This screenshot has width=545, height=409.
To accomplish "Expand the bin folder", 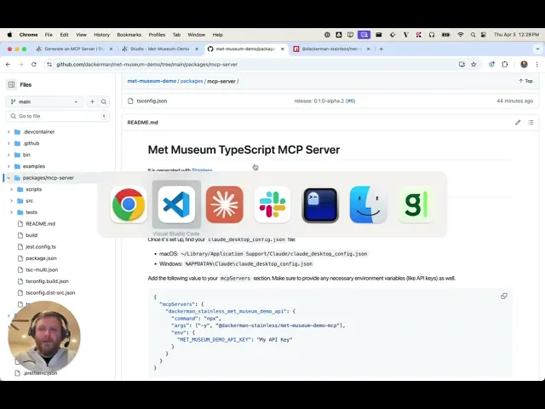I will click(9, 155).
